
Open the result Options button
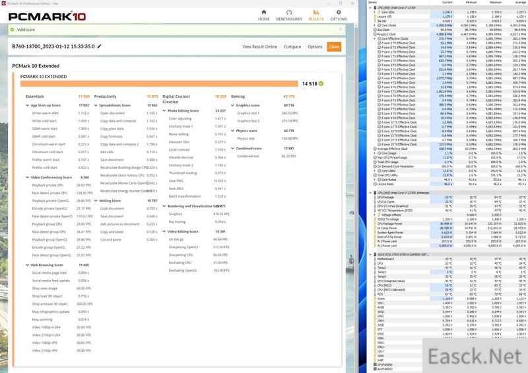pyautogui.click(x=315, y=46)
